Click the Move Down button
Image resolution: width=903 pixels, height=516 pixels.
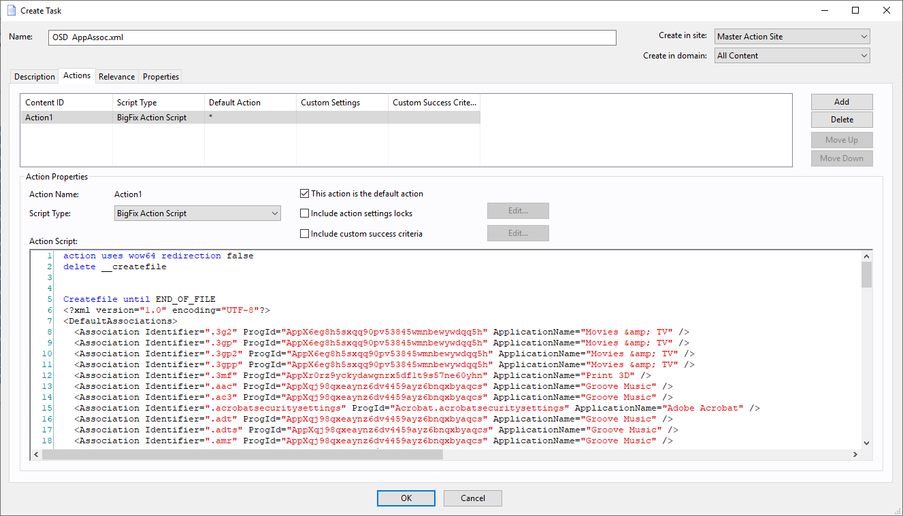point(842,158)
